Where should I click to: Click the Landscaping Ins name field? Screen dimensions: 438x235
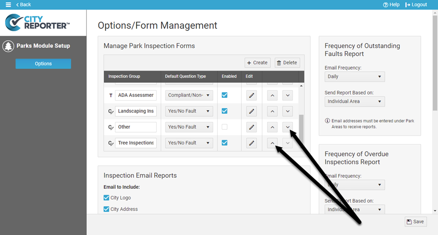pyautogui.click(x=136, y=111)
